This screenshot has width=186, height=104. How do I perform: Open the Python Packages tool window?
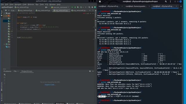click(x=25, y=103)
